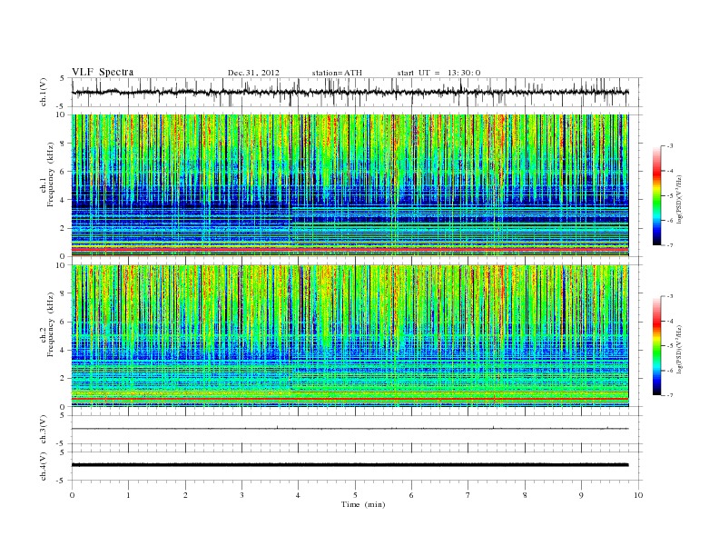The image size is (719, 556).
Task: Click inside the ch.2 frequency spectrogram
Action: coord(350,336)
